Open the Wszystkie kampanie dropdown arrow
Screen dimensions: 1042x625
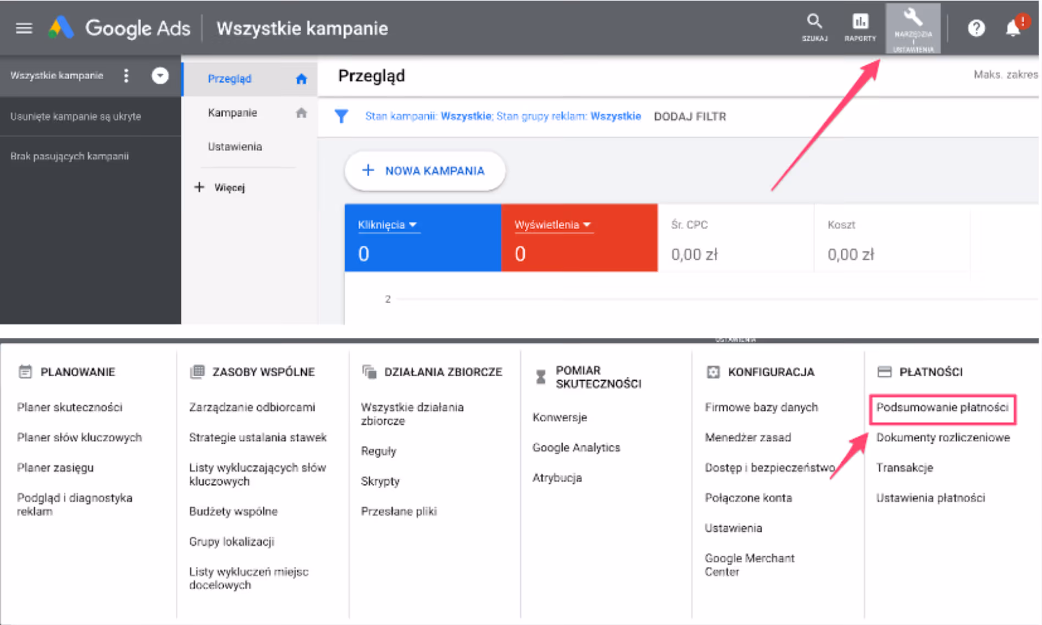pyautogui.click(x=160, y=75)
